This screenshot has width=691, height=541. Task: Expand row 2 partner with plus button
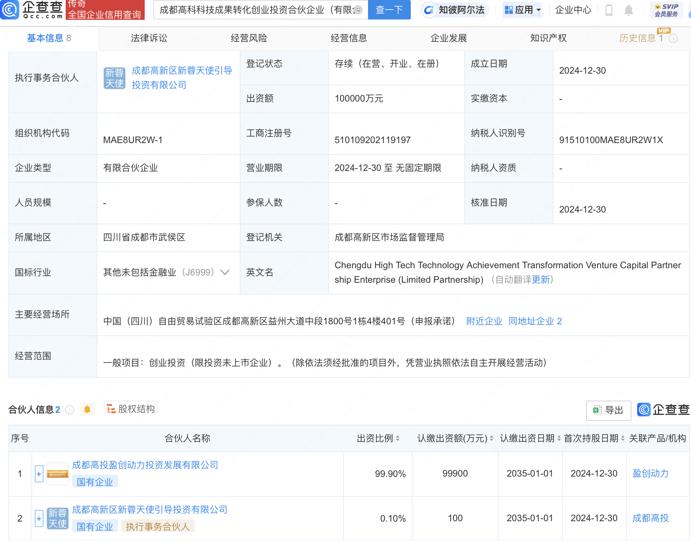[x=39, y=518]
